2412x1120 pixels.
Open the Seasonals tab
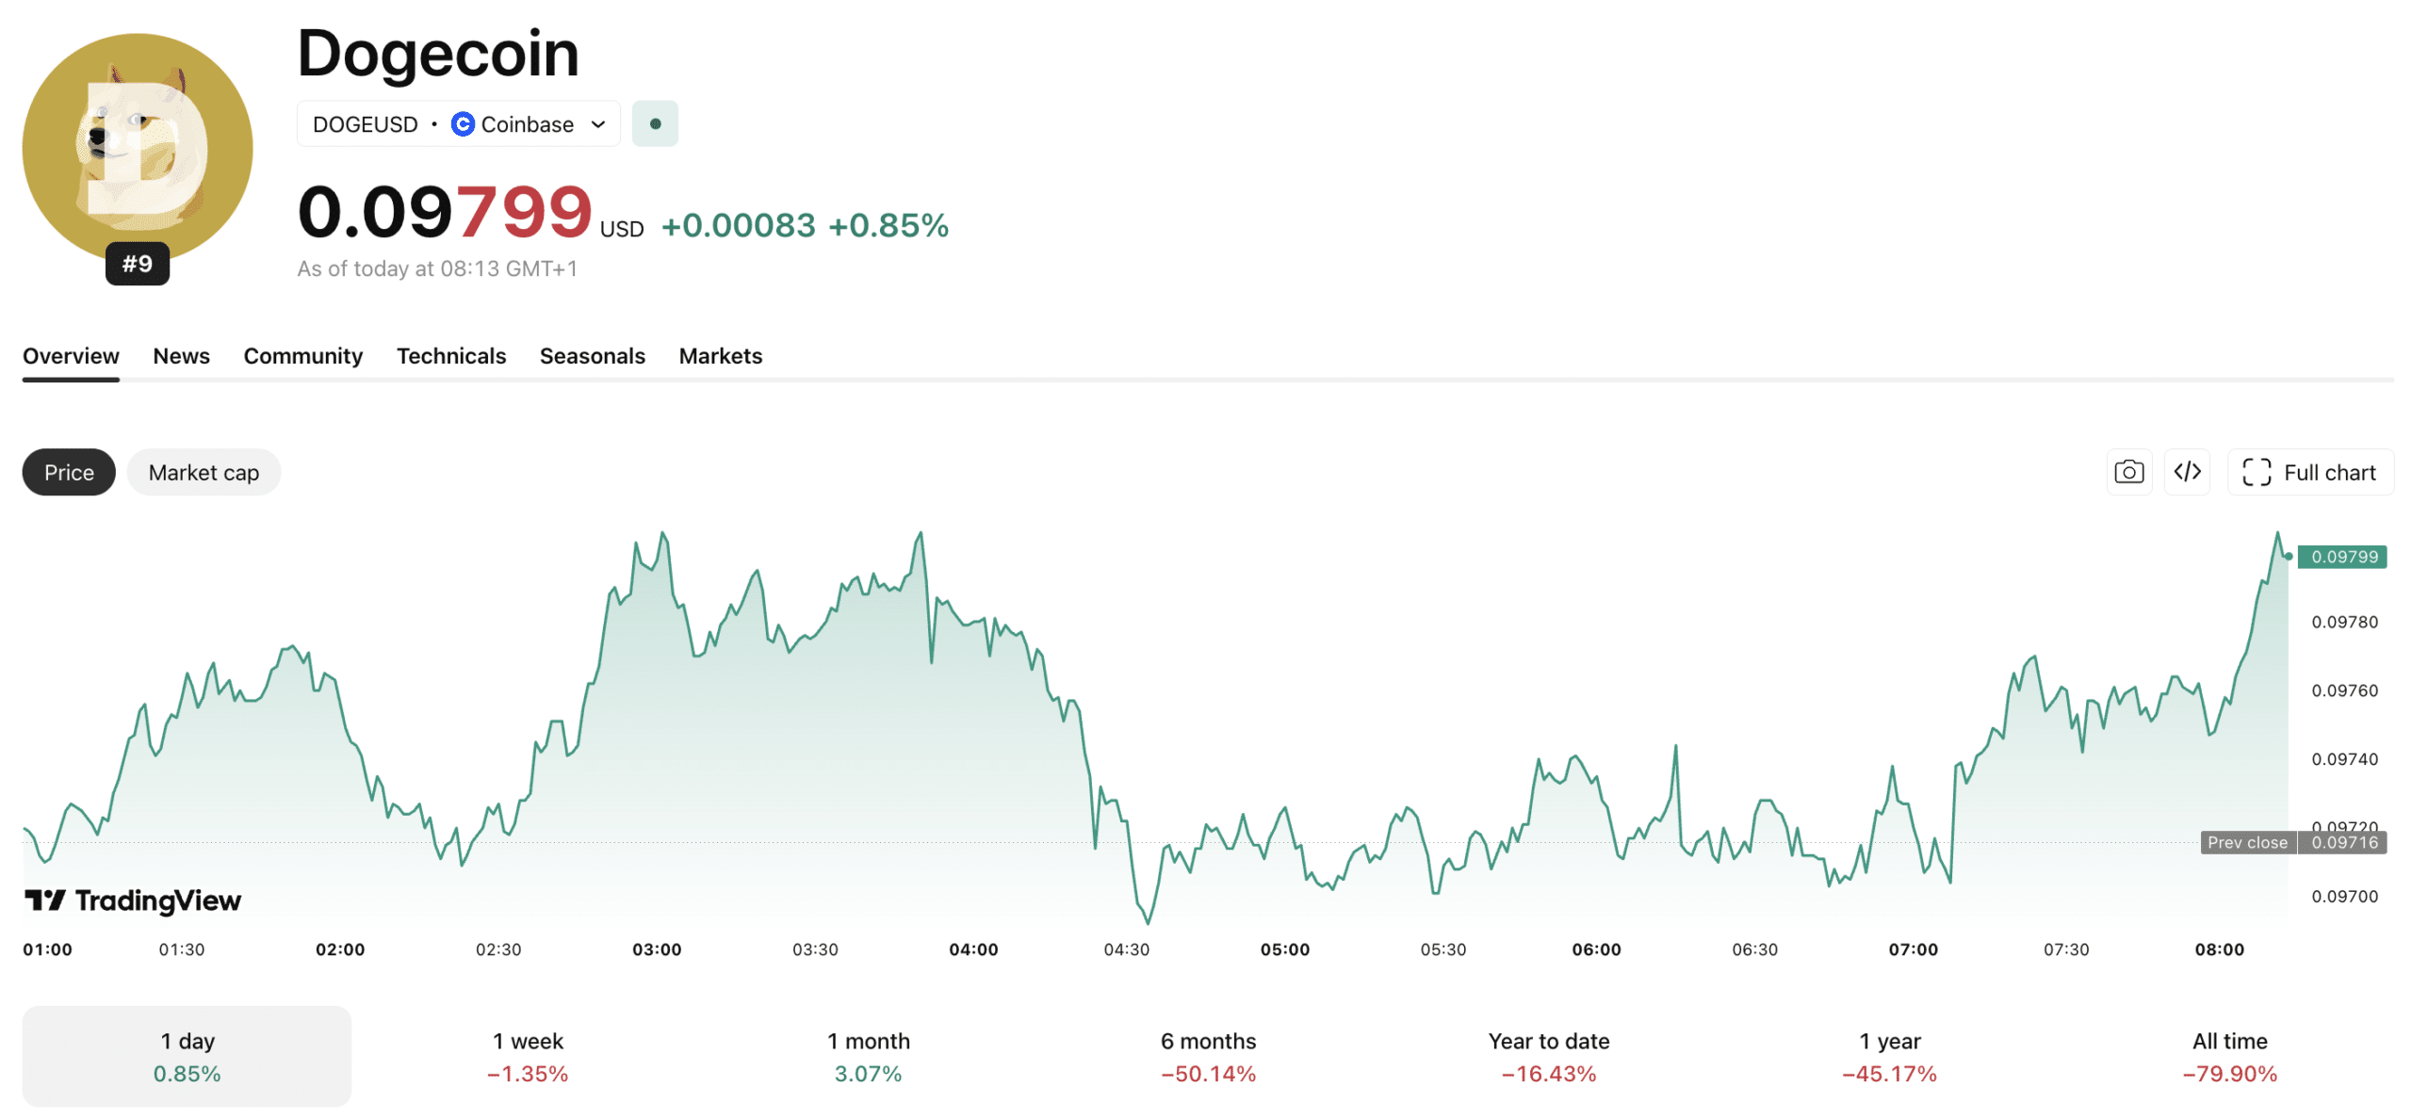[x=592, y=356]
